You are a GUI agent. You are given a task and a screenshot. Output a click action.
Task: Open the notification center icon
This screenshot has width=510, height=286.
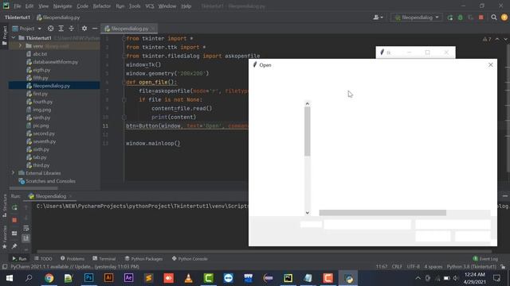pos(496,278)
